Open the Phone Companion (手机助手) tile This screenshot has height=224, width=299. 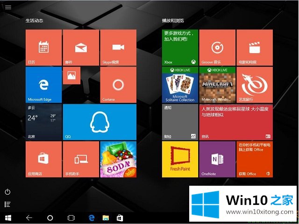(x=81, y=159)
